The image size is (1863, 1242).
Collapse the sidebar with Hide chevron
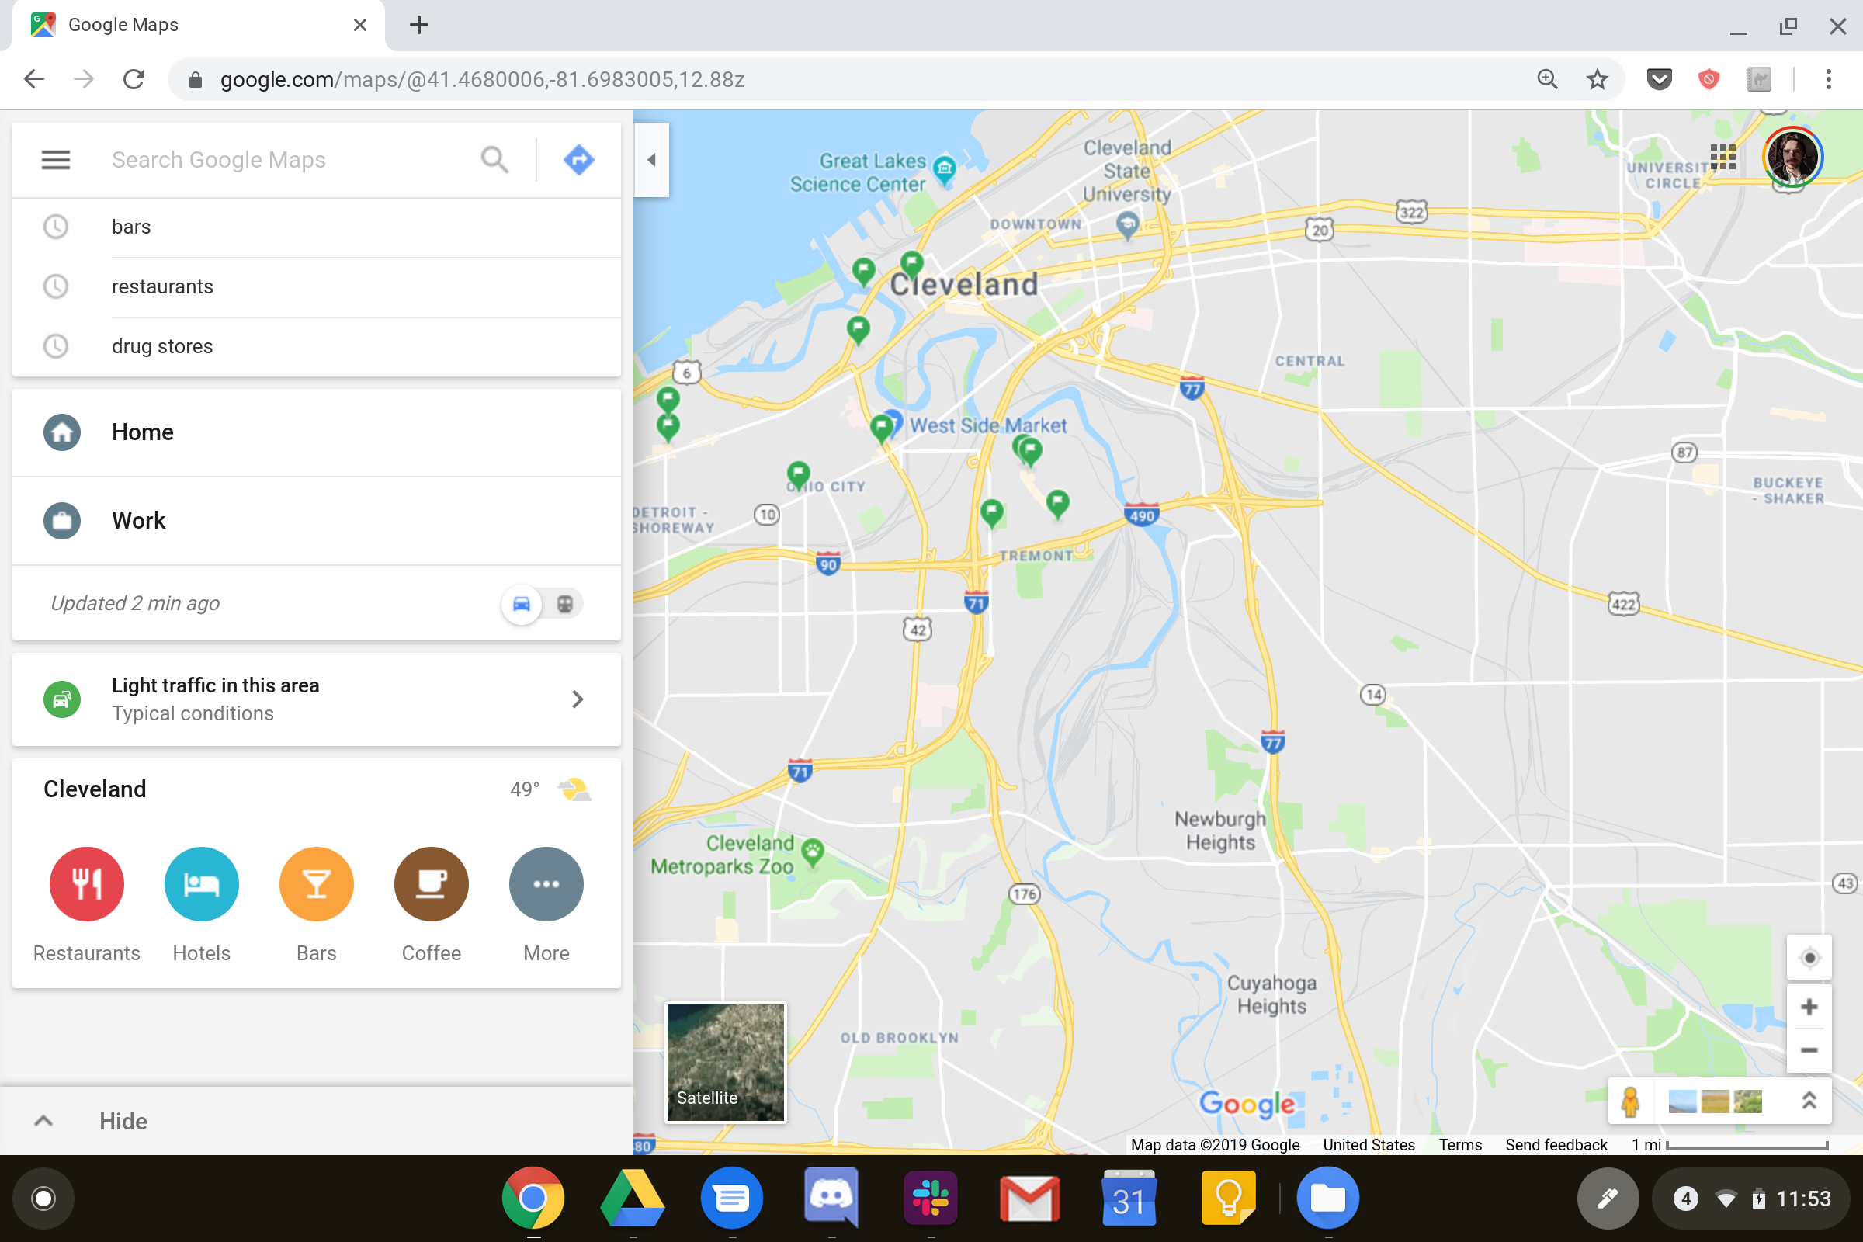pos(44,1121)
